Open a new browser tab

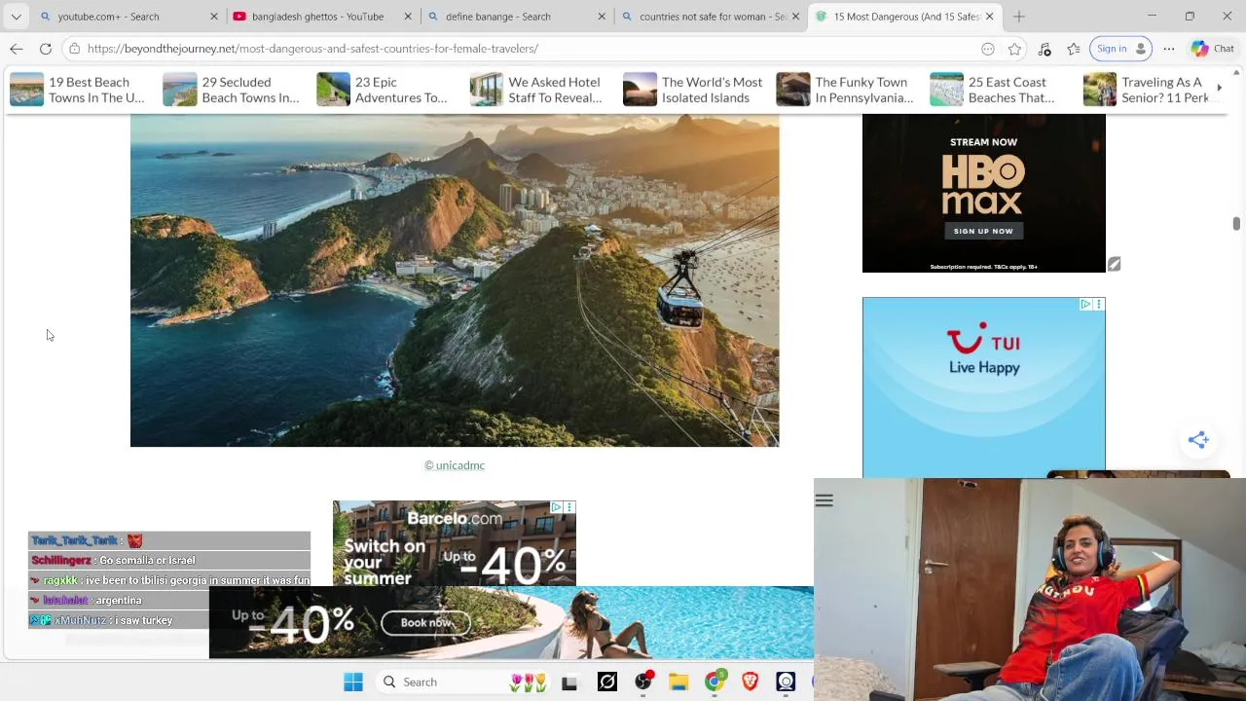1019,17
